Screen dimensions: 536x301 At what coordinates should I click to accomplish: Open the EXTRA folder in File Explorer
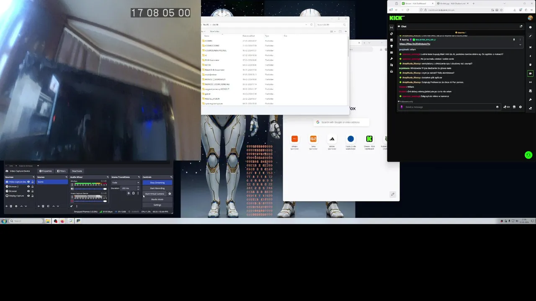coord(207,65)
